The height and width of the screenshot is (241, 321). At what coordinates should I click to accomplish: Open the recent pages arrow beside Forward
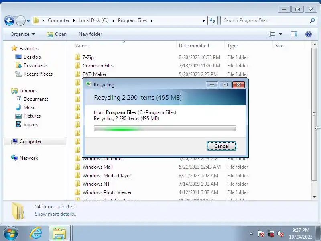(28, 21)
